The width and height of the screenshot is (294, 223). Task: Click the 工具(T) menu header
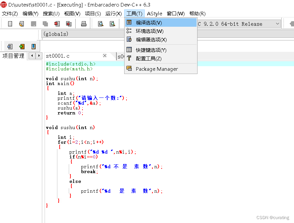tap(134, 14)
